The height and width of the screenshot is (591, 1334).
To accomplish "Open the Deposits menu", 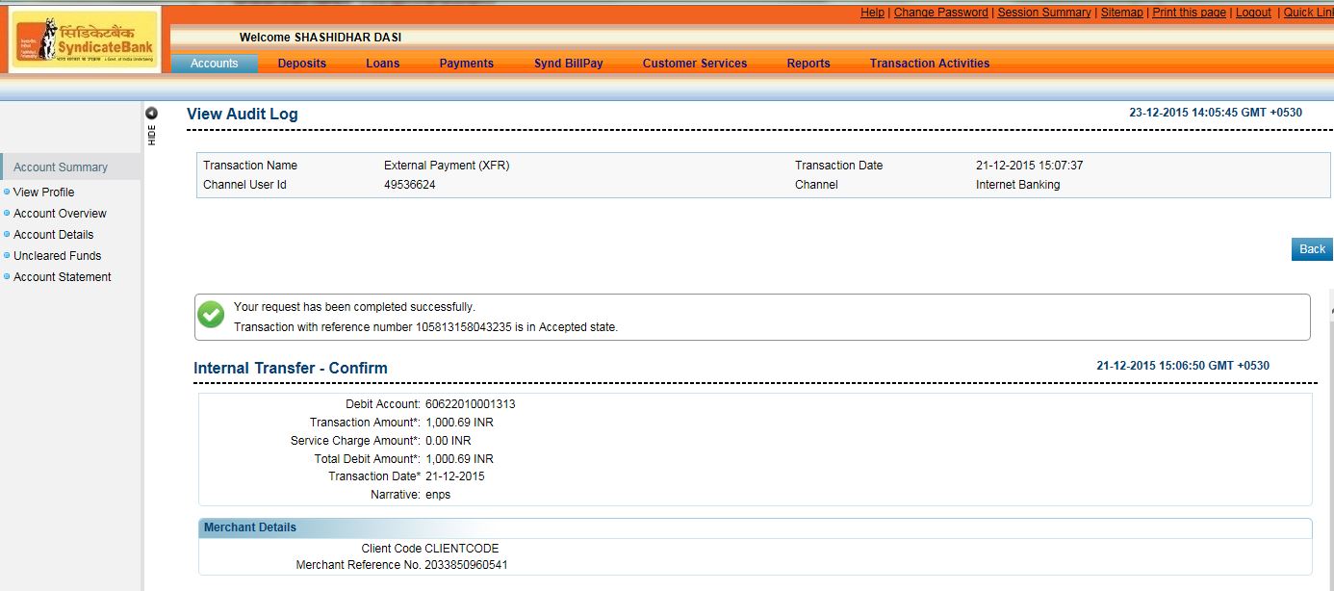I will tap(302, 64).
